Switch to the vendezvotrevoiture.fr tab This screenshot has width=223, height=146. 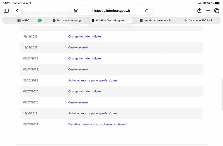pyautogui.click(x=157, y=20)
